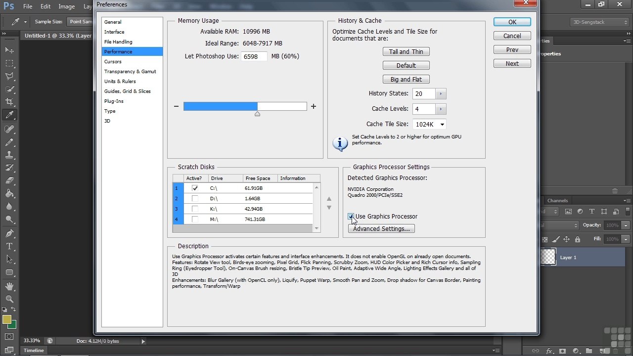Select the Pen tool

(9, 233)
